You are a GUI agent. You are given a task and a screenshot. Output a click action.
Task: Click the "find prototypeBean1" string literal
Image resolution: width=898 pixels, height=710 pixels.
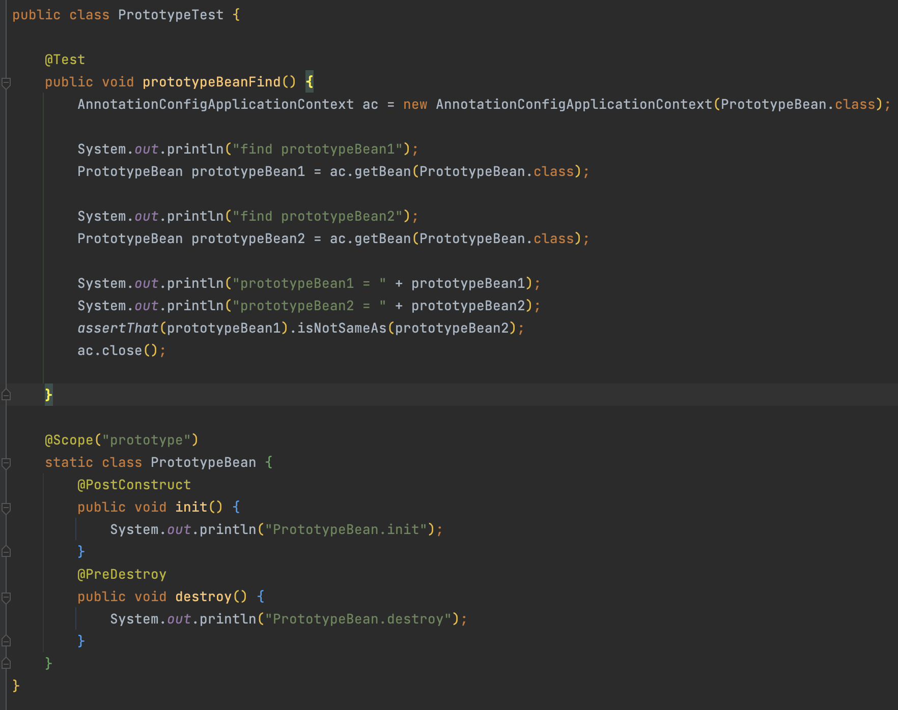coord(317,150)
